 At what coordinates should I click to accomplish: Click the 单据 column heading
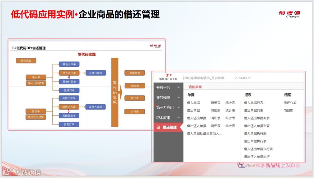pyautogui.click(x=191, y=95)
